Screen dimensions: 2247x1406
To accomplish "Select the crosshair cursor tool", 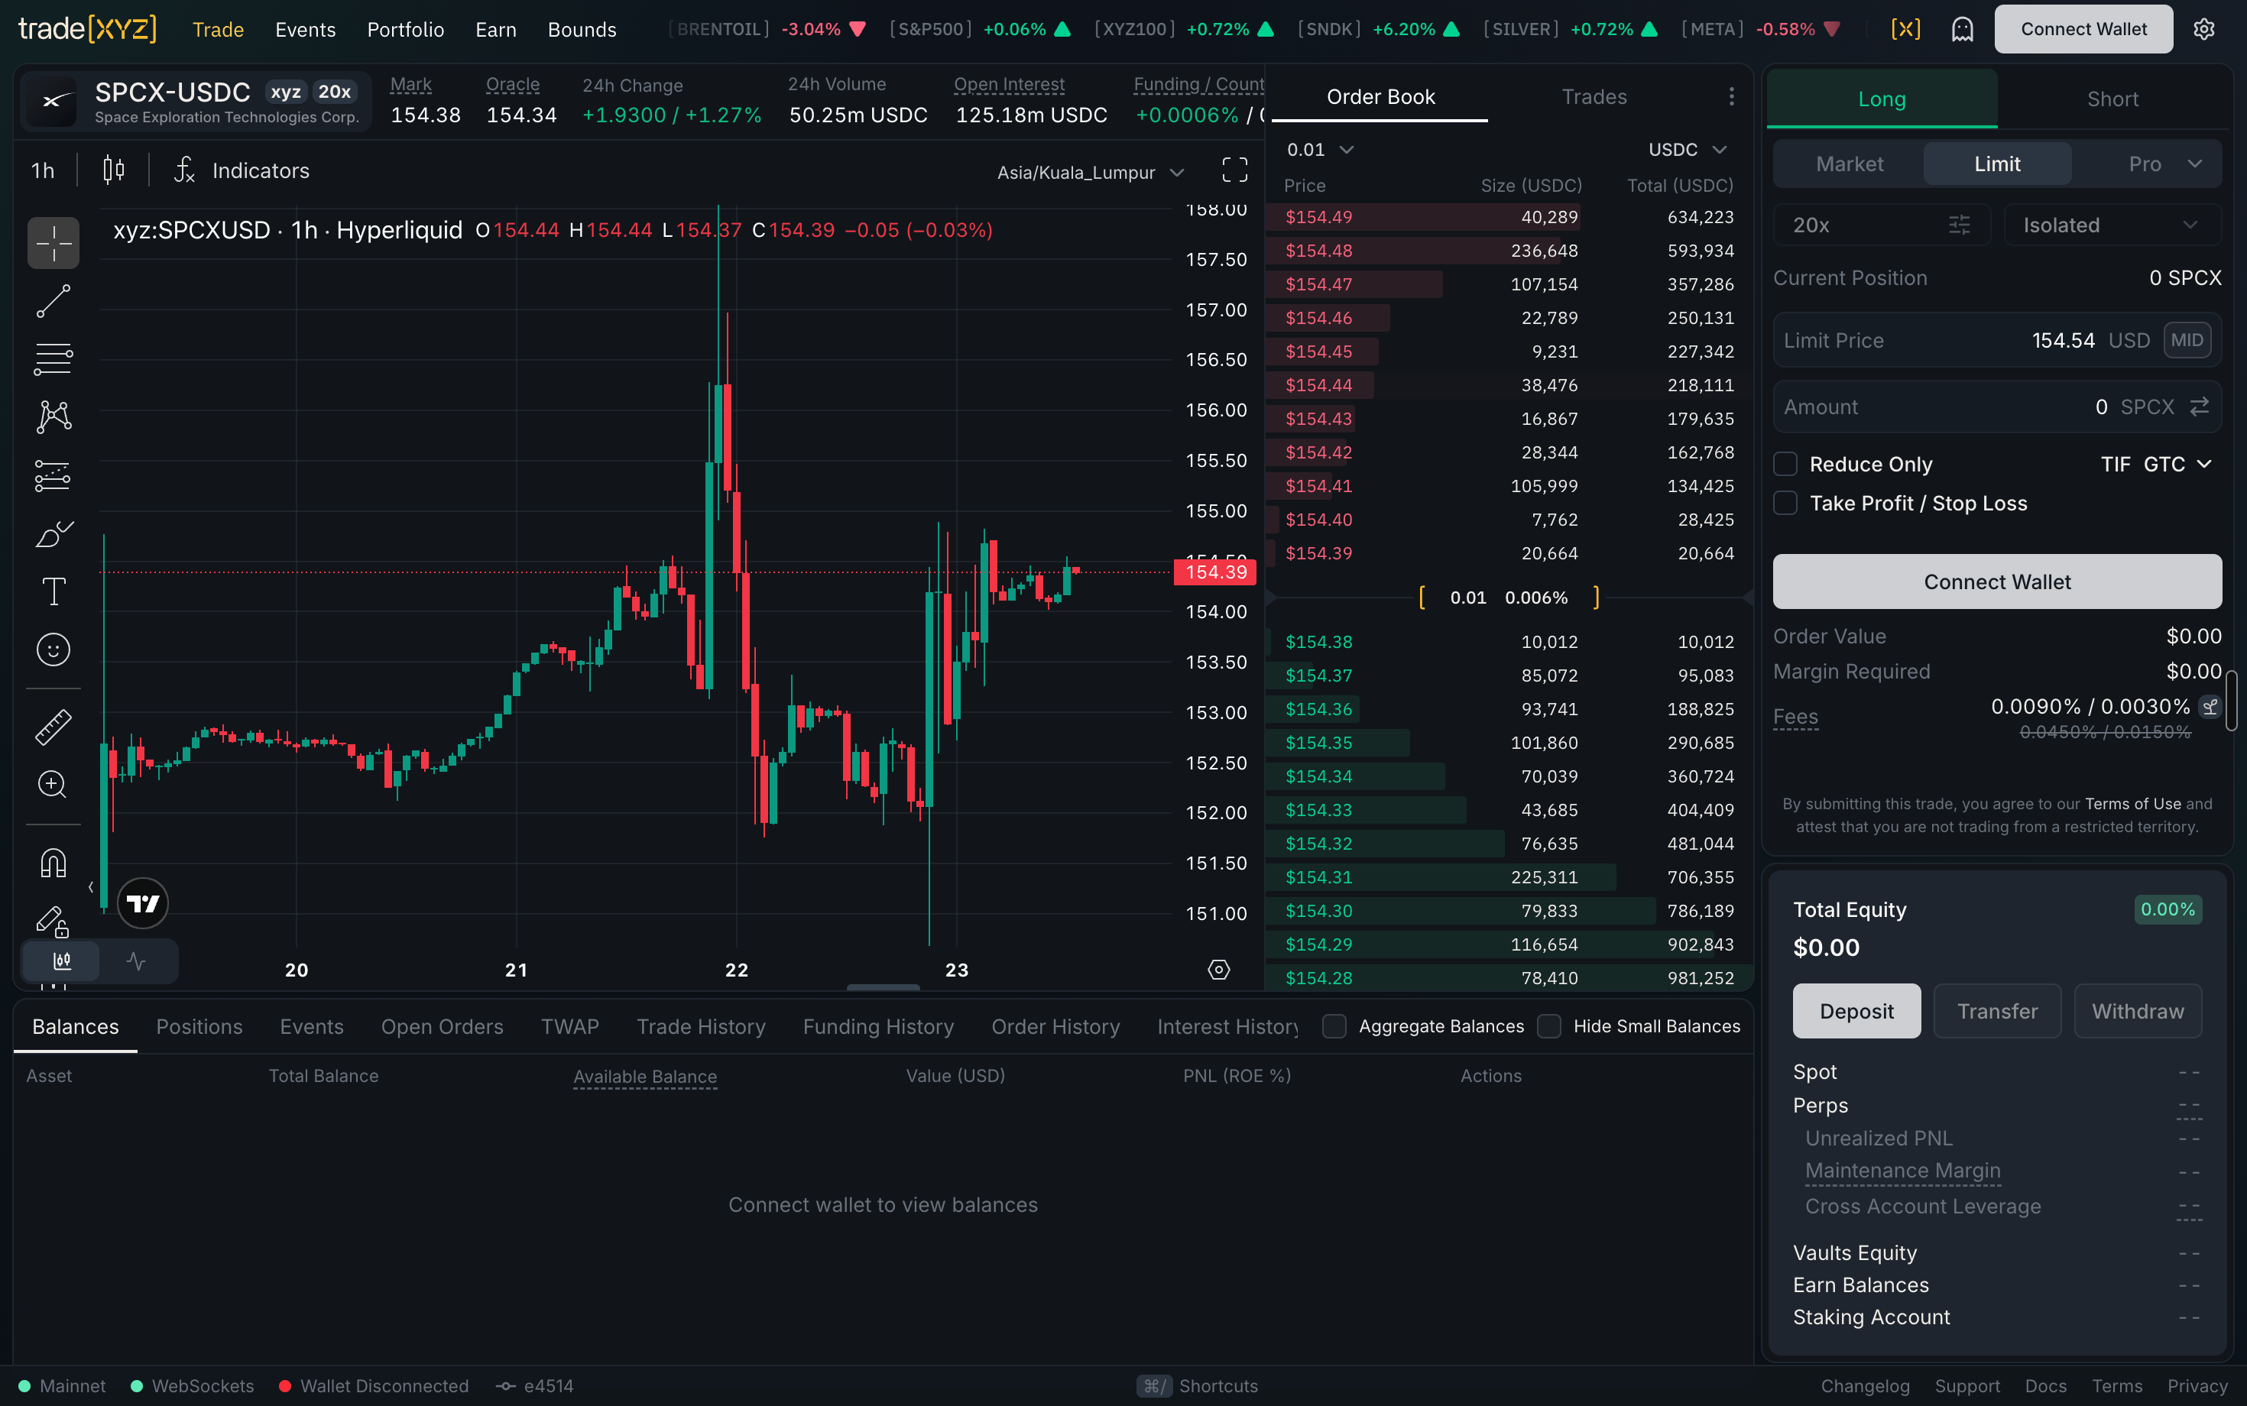I will point(53,244).
